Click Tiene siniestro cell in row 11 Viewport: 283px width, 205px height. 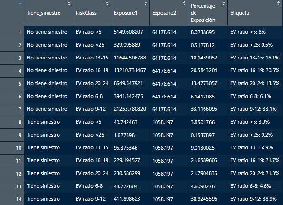pyautogui.click(x=49, y=161)
